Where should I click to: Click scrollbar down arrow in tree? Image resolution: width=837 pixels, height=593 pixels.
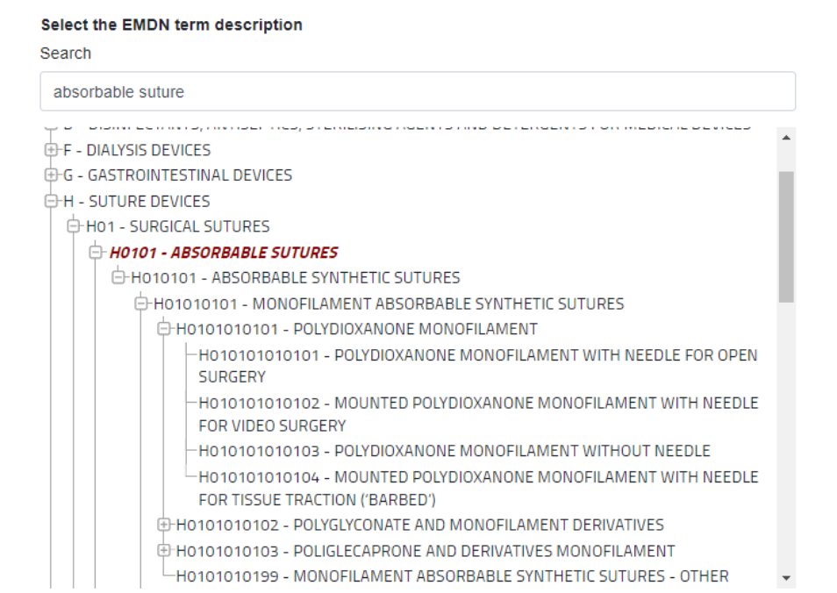(x=785, y=578)
